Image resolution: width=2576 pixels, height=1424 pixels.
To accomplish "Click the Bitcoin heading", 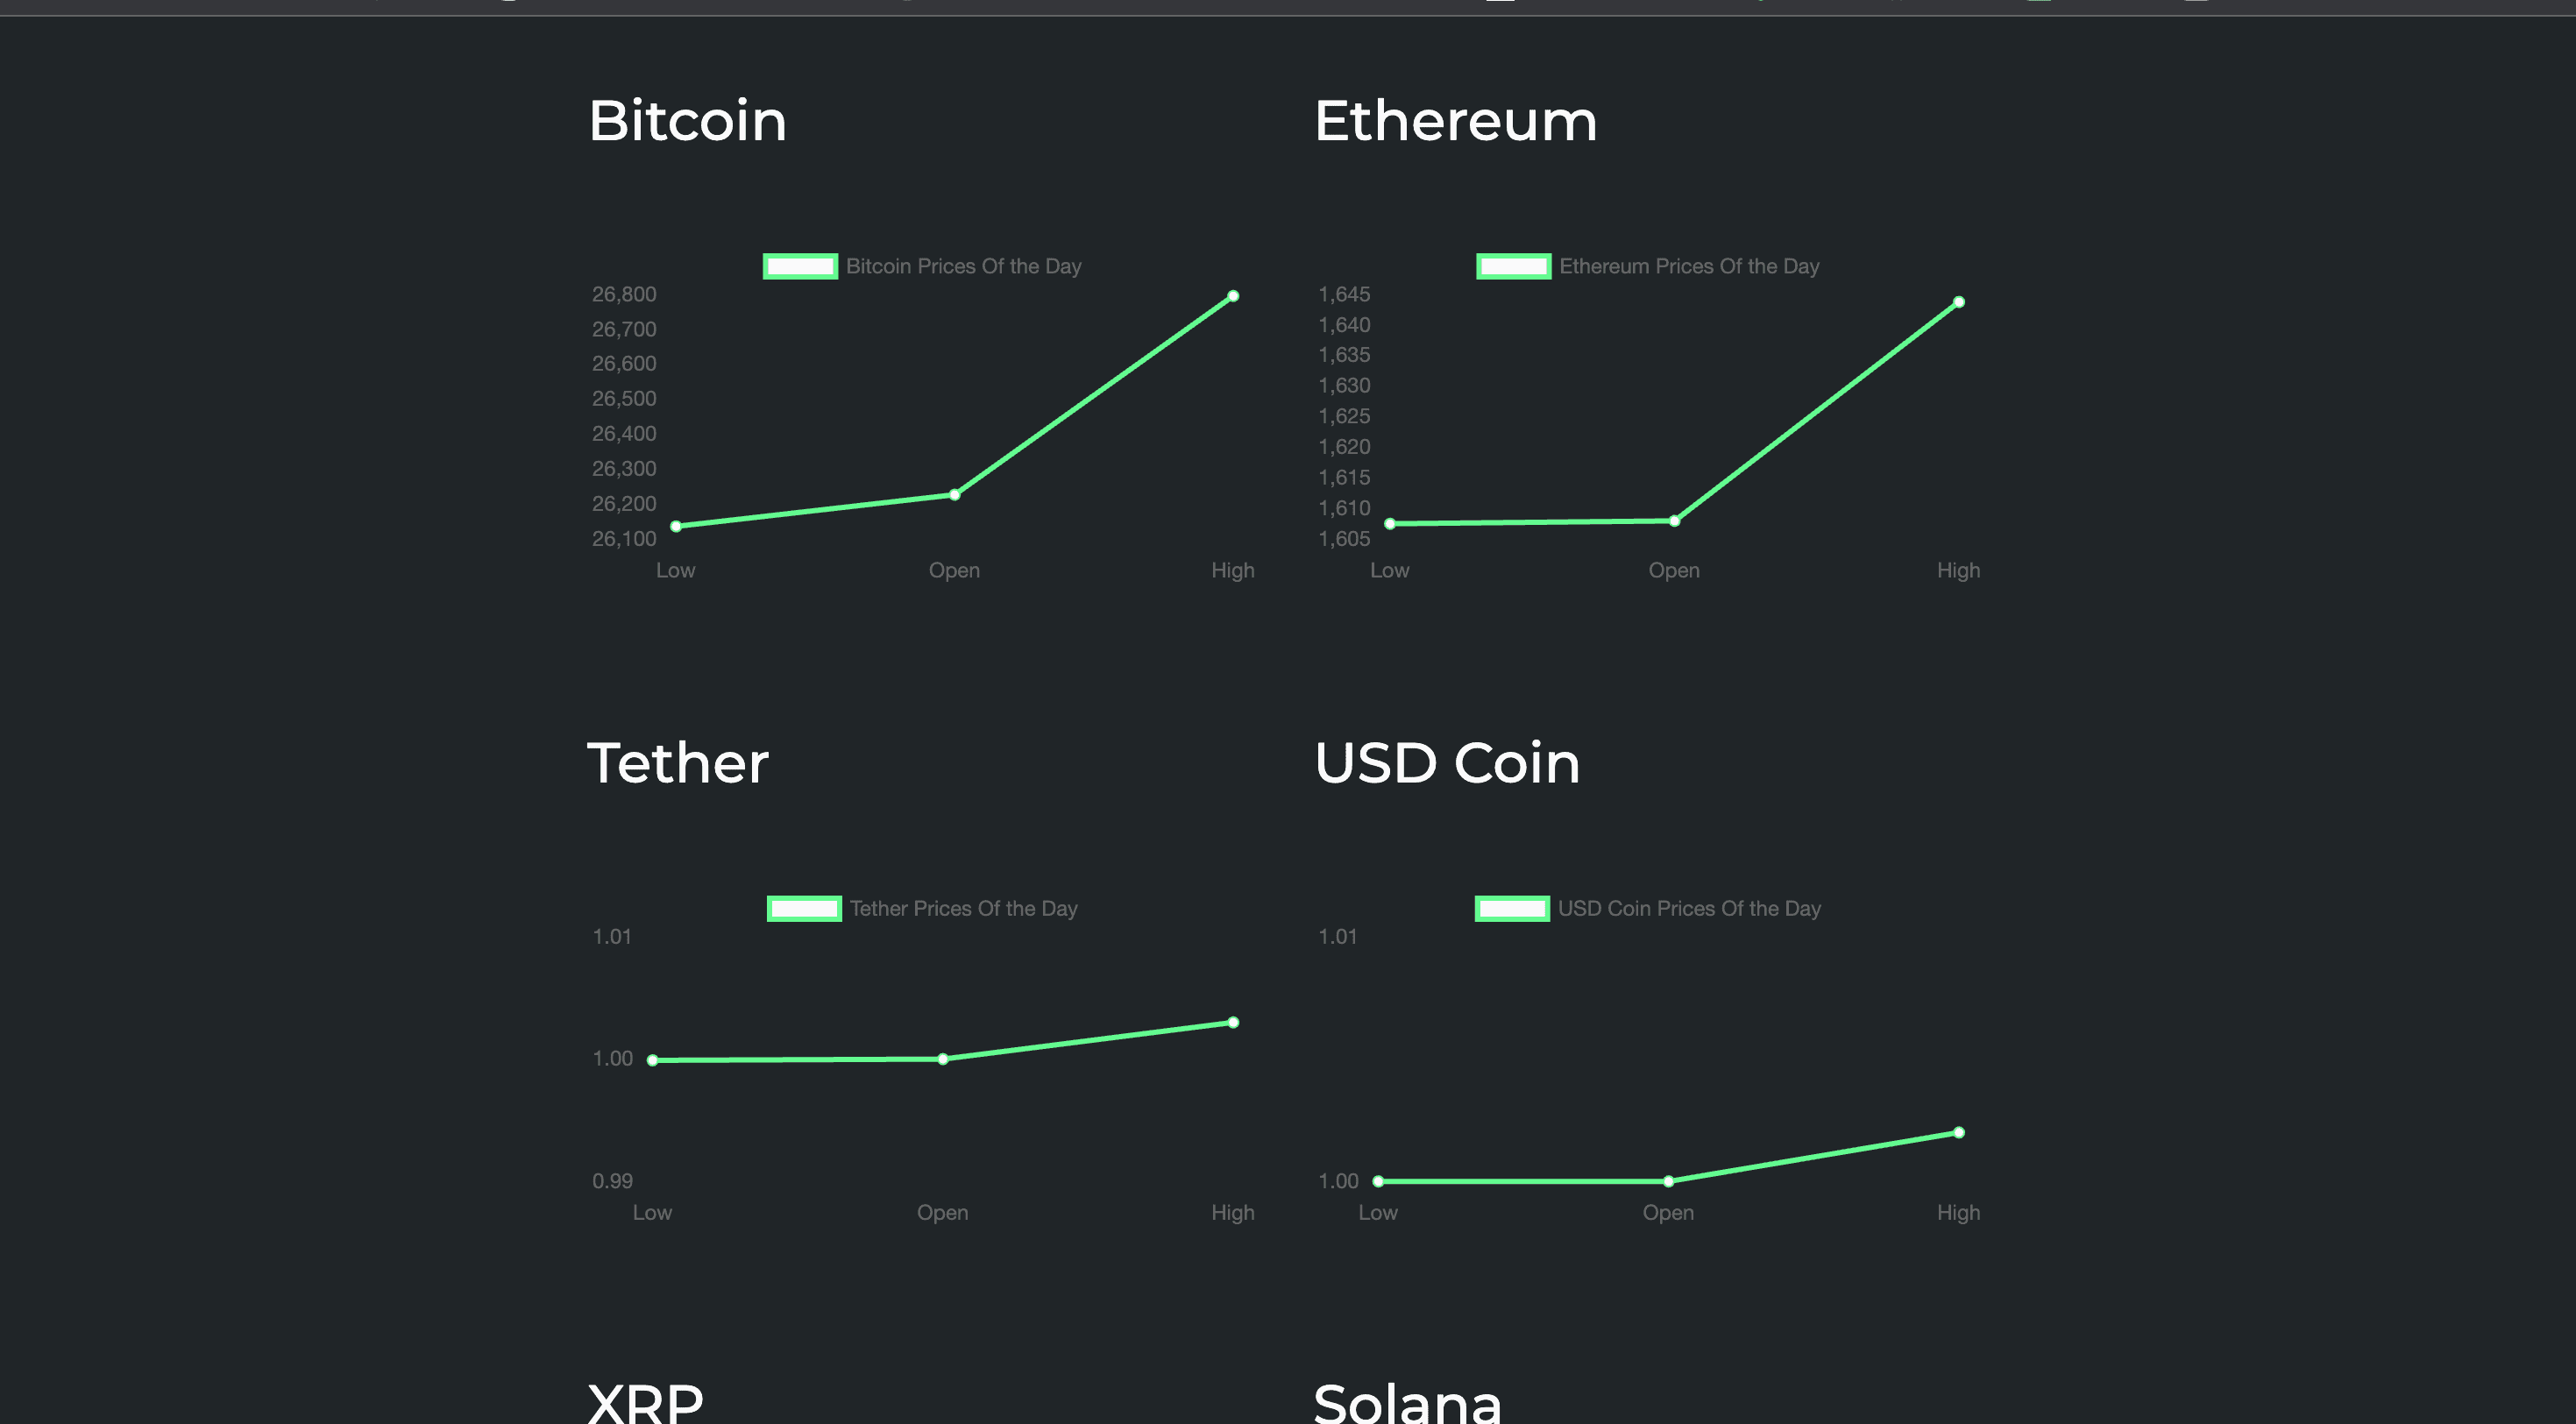I will (688, 121).
